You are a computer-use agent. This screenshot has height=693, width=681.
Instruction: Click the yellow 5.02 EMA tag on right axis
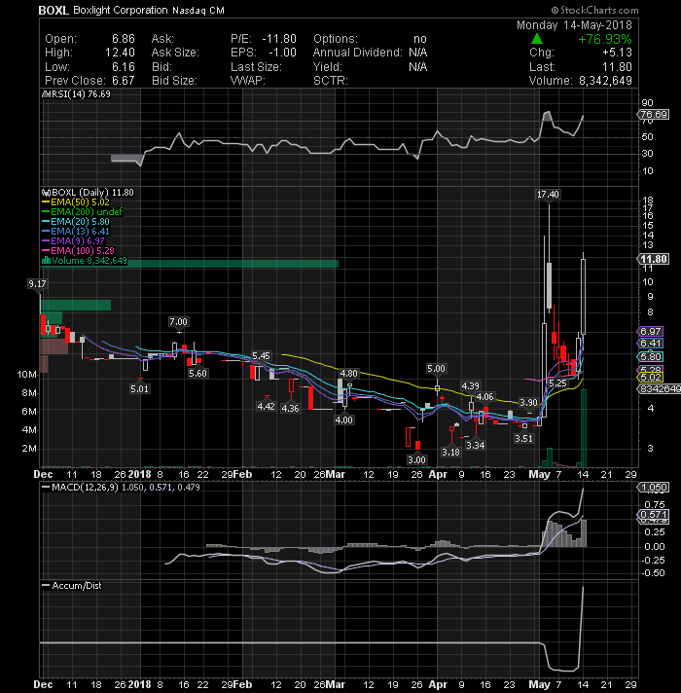coord(651,378)
